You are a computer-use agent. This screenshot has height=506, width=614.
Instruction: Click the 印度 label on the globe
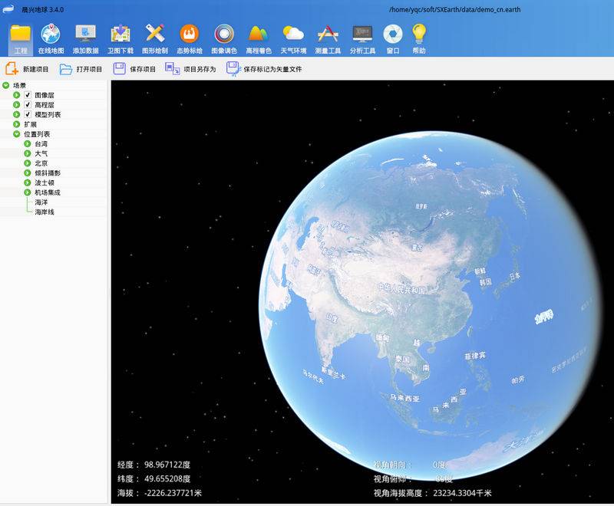(332, 318)
